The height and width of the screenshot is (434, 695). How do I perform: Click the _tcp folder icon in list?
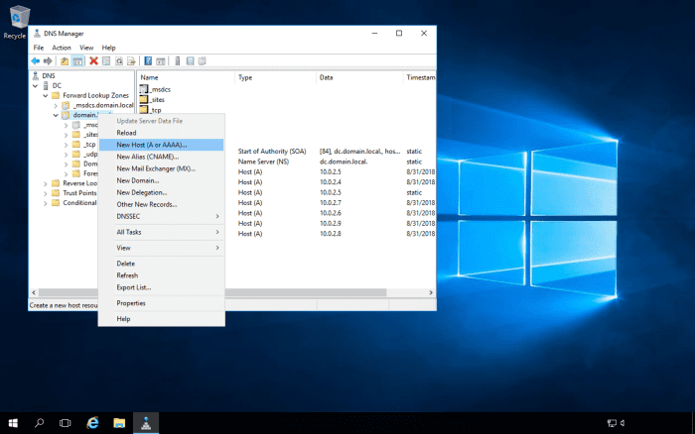[144, 110]
